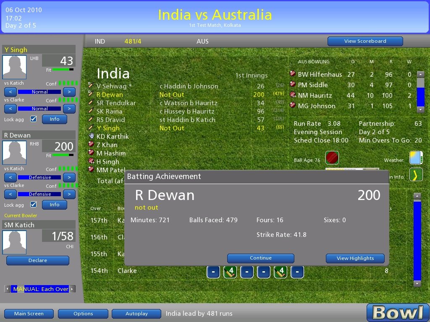
Task: Click overs list scrollbar down arrow
Action: (417, 283)
